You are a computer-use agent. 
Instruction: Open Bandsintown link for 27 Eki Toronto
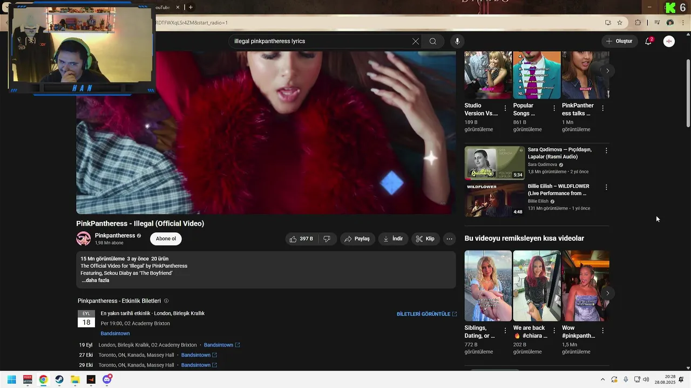[199, 355]
